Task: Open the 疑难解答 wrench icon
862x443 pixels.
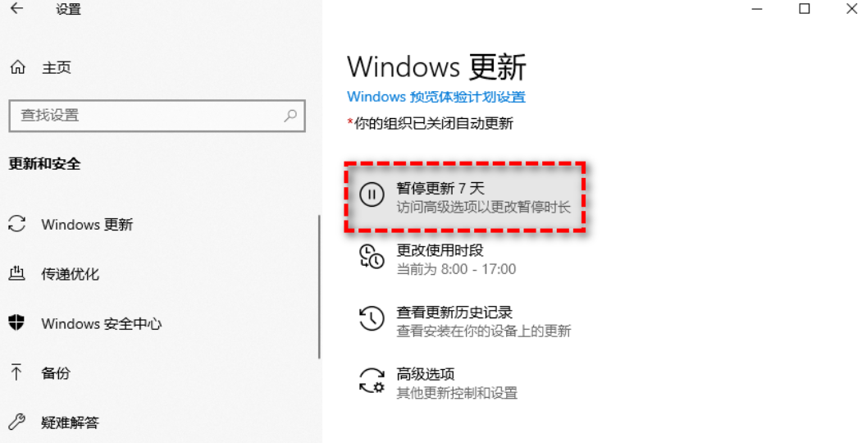Action: (17, 422)
